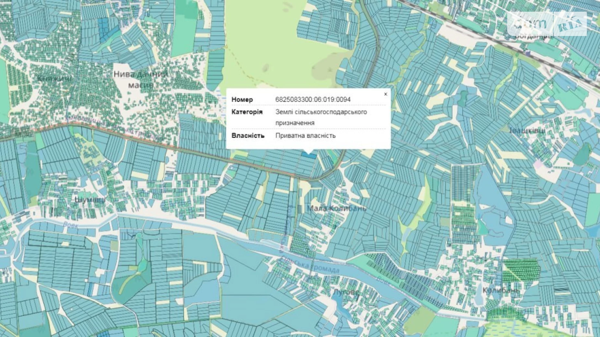Image resolution: width=600 pixels, height=337 pixels.
Task: Click the Іващківці village label
Action: pyautogui.click(x=527, y=131)
